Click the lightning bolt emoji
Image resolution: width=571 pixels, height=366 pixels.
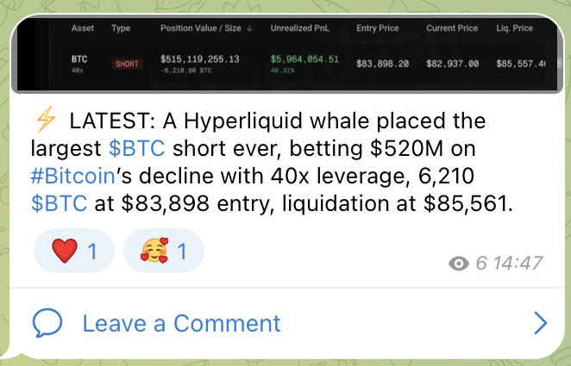(45, 121)
